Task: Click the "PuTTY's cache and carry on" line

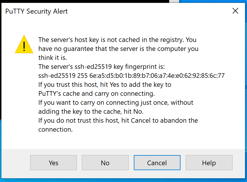Action: tap(96, 94)
